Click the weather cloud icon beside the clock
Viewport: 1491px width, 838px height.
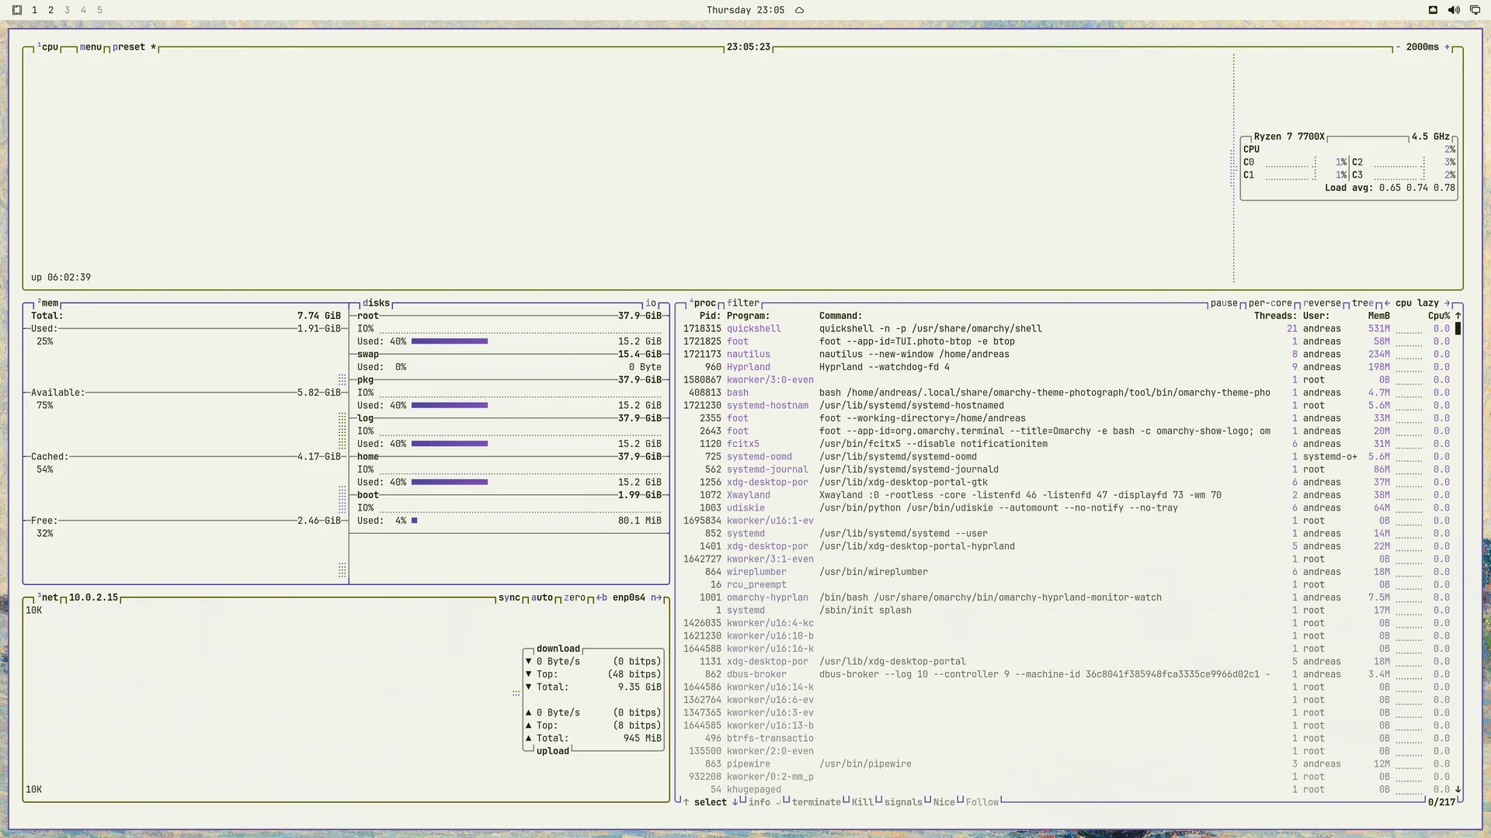(799, 10)
